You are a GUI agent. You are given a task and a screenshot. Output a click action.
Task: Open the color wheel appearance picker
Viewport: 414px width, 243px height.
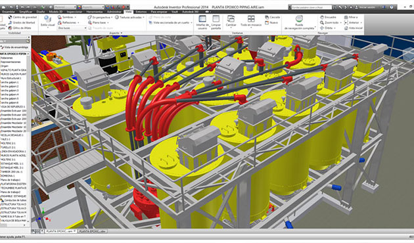pyautogui.click(x=80, y=7)
